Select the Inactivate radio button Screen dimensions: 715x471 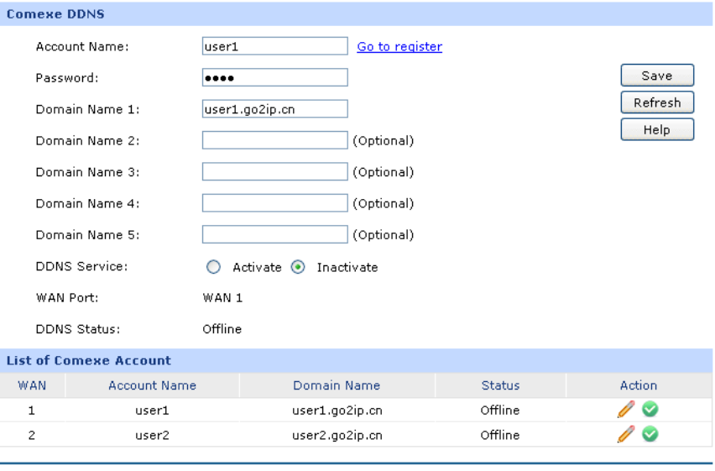pos(297,267)
